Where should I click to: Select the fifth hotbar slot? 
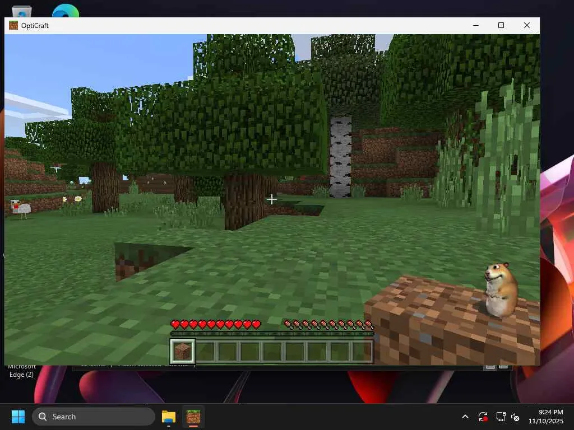(273, 352)
